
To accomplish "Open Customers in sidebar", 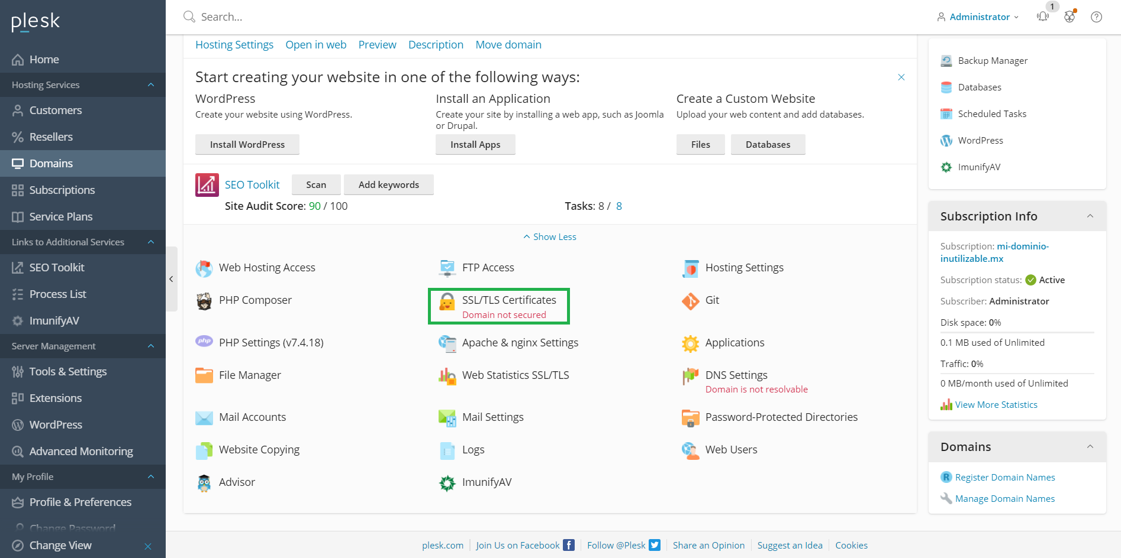I will (83, 111).
